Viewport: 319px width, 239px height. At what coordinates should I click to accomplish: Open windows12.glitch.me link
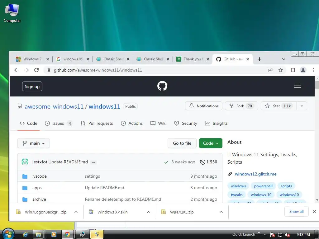pyautogui.click(x=255, y=174)
